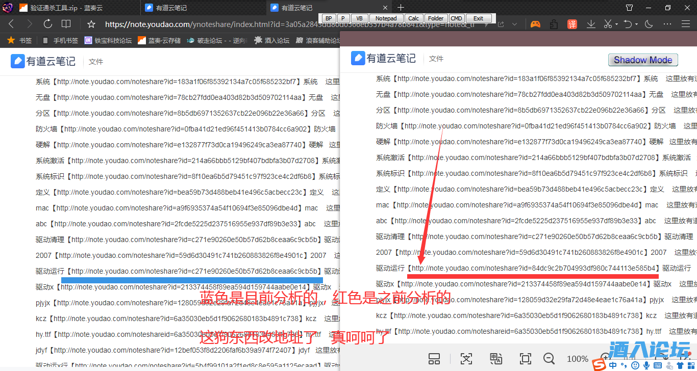The image size is (697, 371).
Task: Launch Notepad from floating toolbar
Action: (x=386, y=18)
